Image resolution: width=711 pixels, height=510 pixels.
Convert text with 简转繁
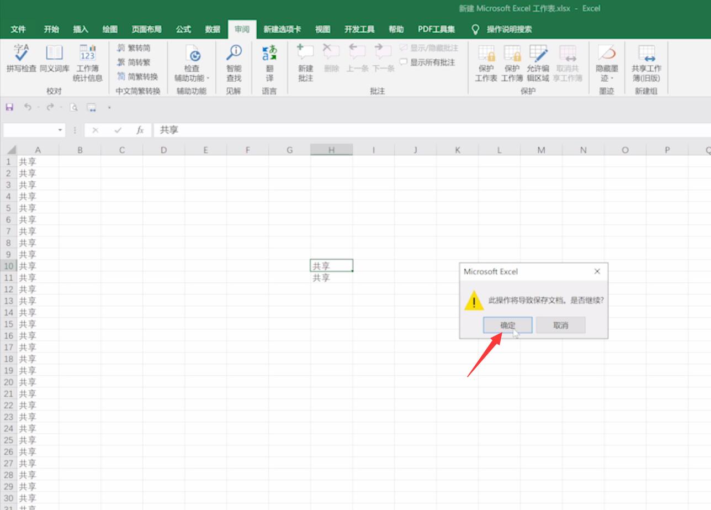[133, 62]
